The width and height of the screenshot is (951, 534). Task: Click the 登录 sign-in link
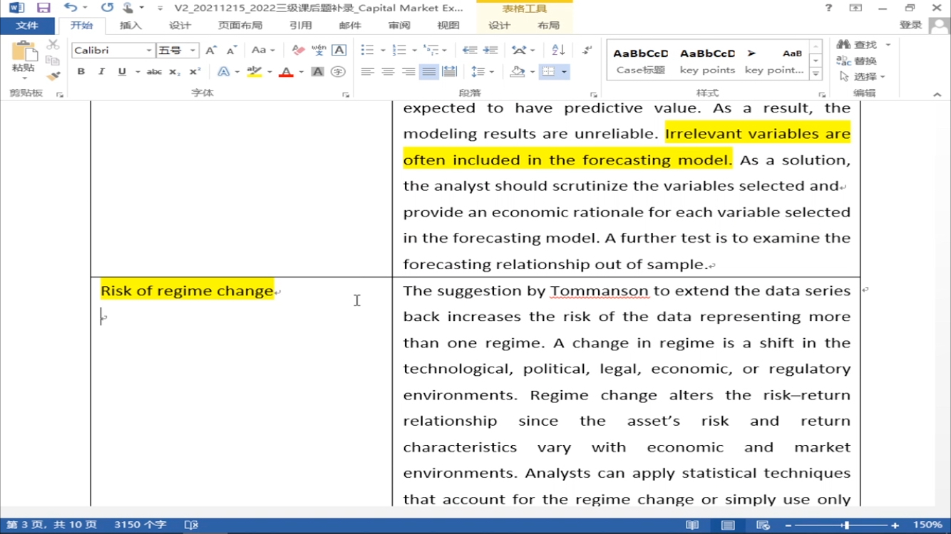point(910,25)
